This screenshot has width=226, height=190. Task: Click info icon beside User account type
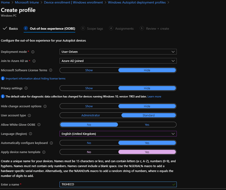[29, 115]
